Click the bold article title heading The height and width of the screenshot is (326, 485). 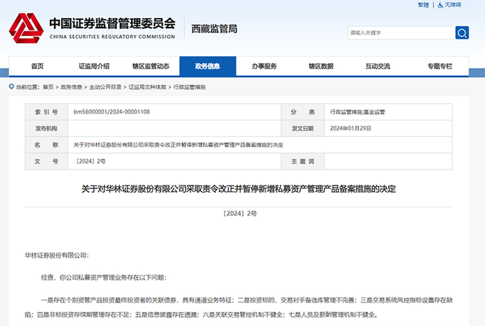point(238,189)
